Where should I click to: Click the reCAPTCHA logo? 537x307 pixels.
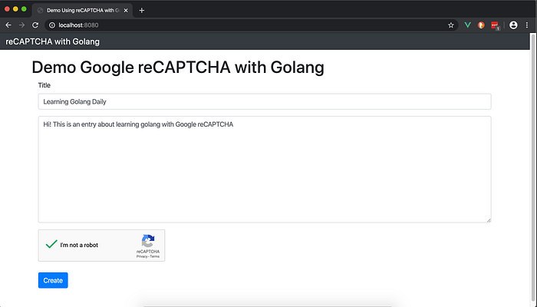point(148,241)
